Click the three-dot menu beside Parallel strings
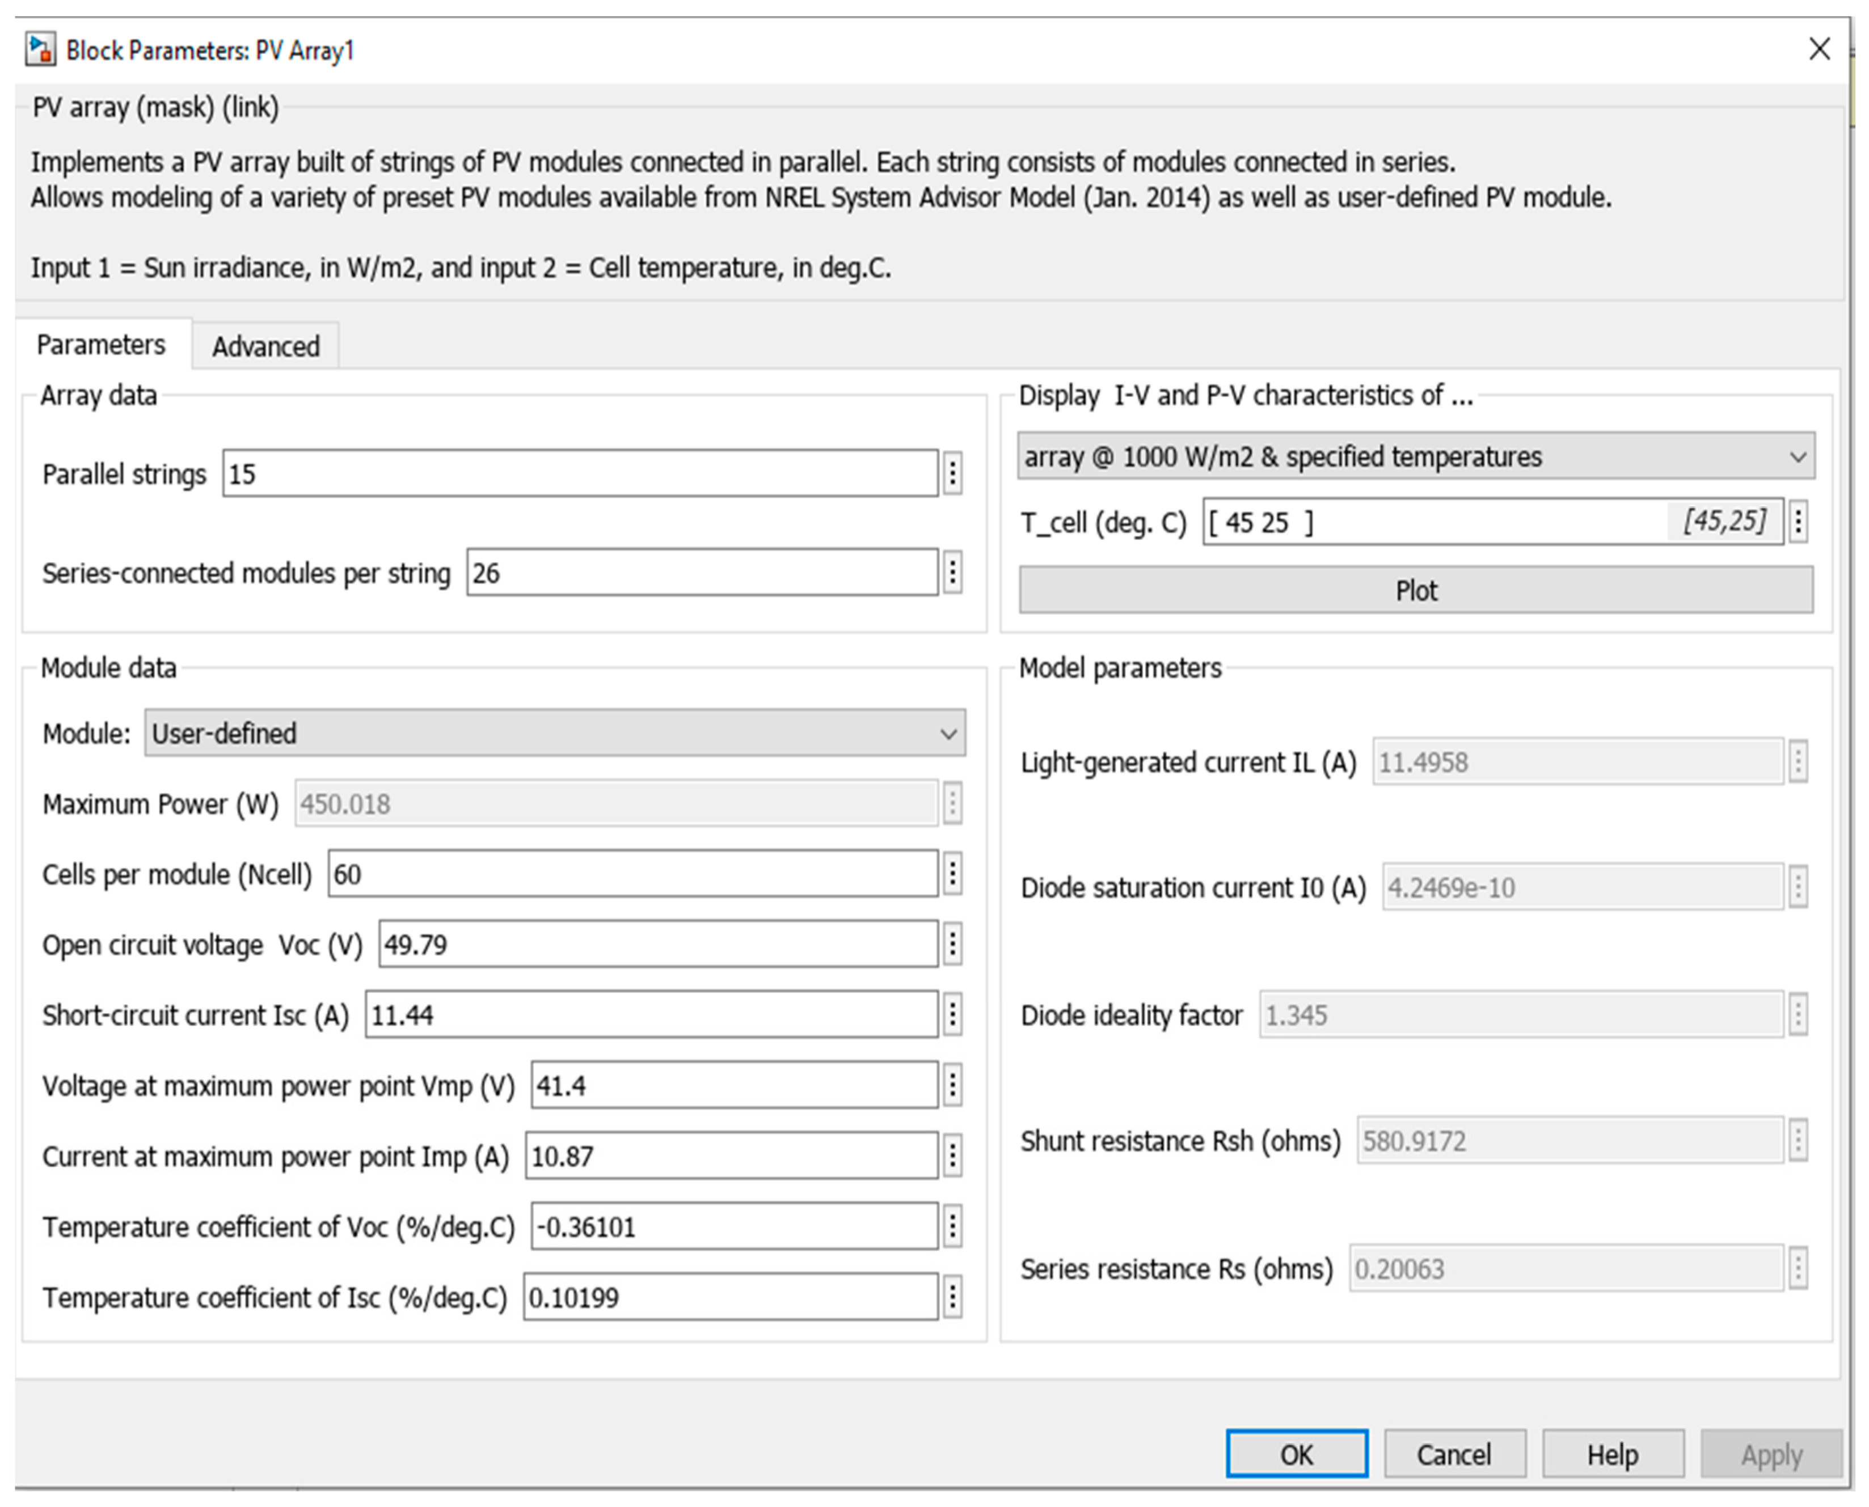This screenshot has height=1507, width=1869. click(953, 474)
